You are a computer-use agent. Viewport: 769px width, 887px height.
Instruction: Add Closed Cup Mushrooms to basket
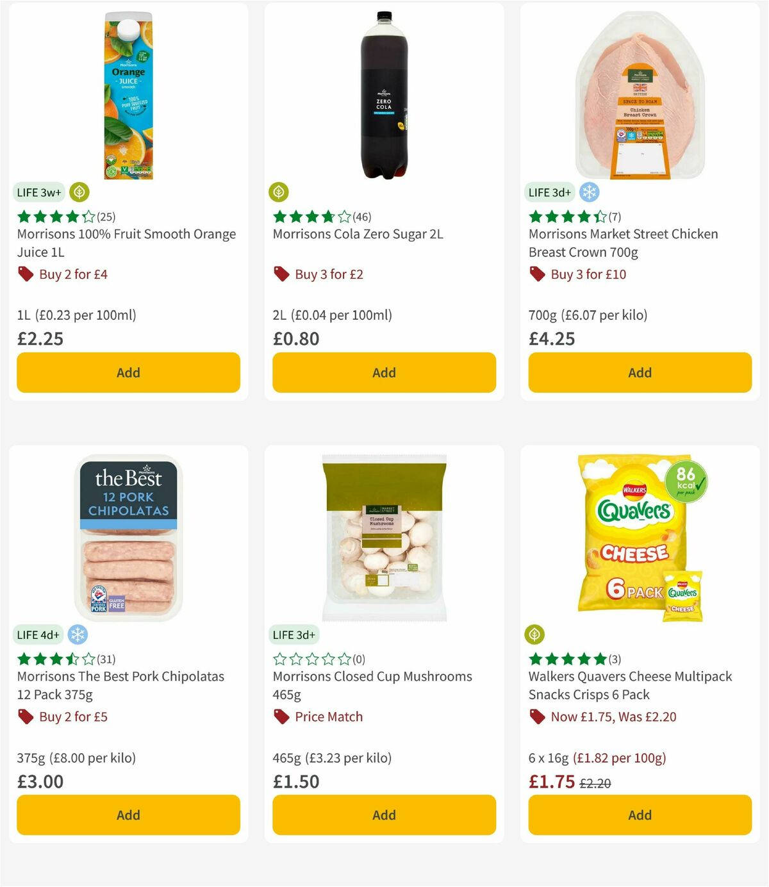click(384, 815)
